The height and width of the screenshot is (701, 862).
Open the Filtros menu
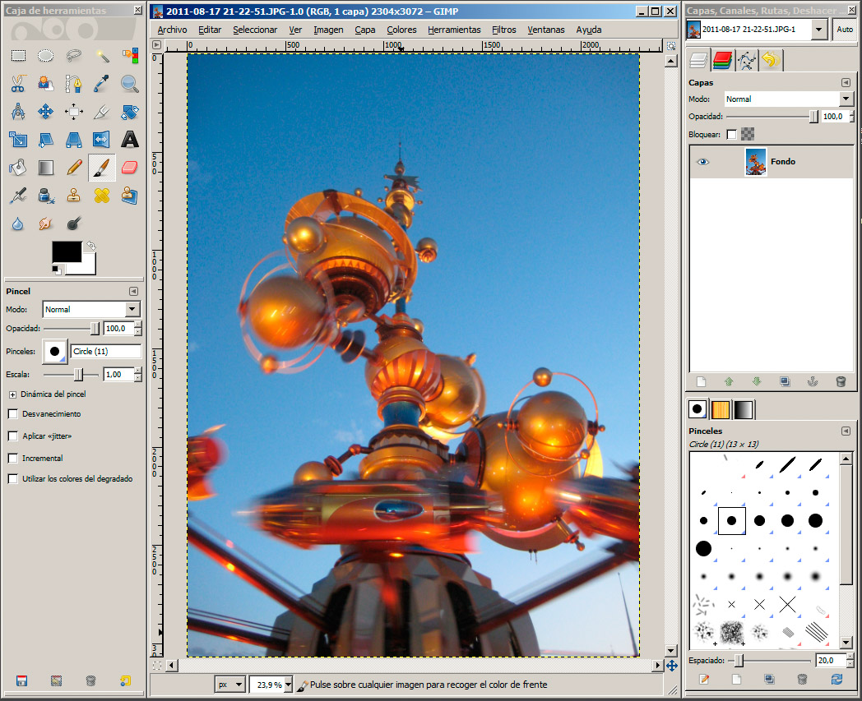click(x=503, y=30)
